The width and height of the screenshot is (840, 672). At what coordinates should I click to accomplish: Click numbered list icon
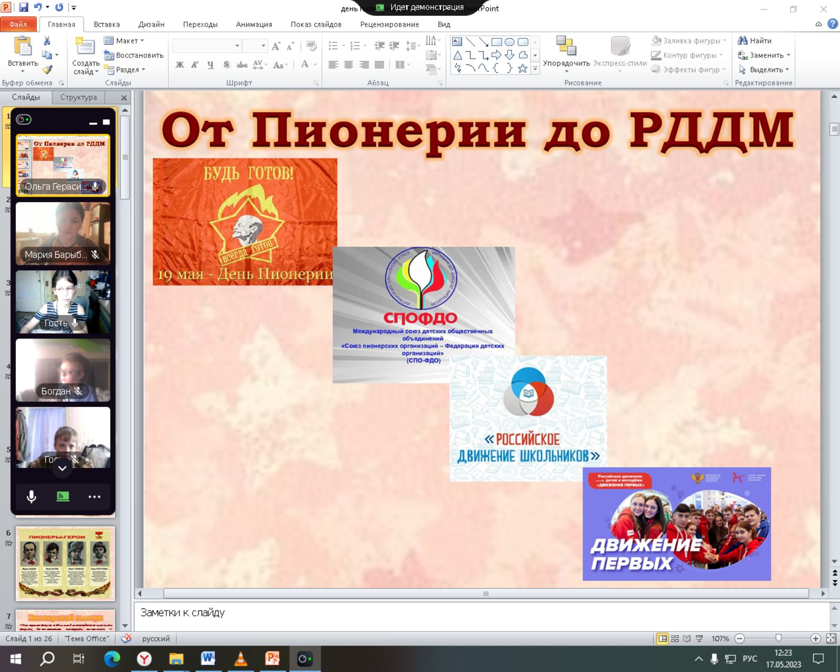click(355, 46)
